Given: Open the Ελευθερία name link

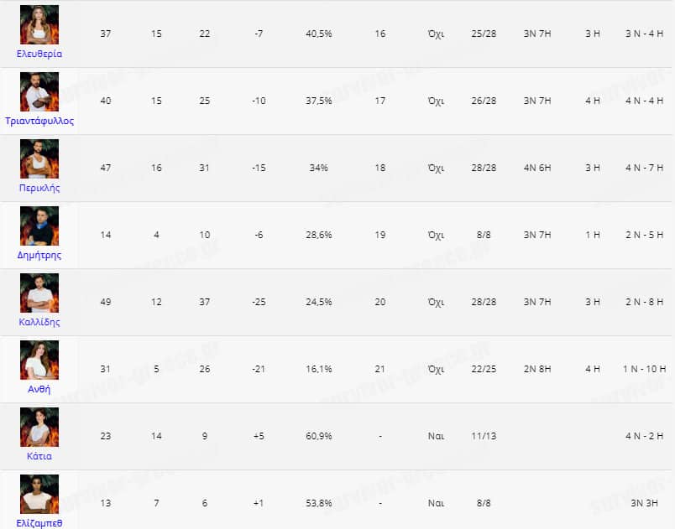Looking at the screenshot, I should (x=39, y=54).
